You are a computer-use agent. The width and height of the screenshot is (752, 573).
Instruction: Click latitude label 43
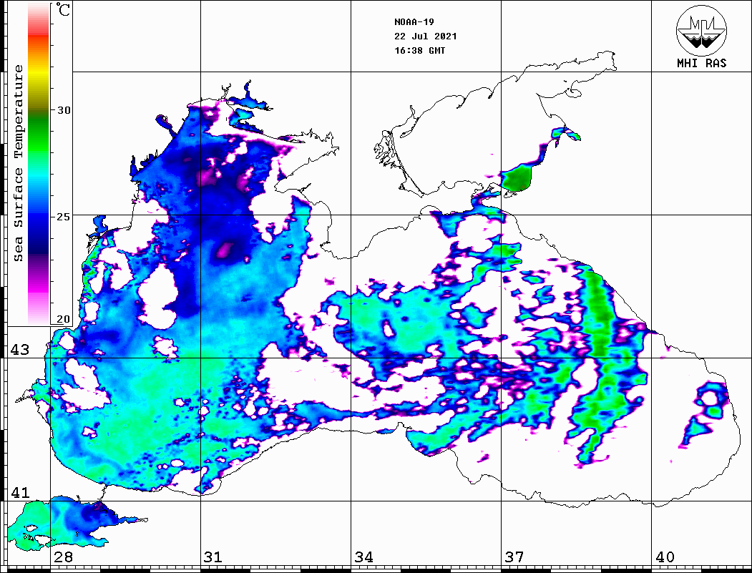coord(19,350)
